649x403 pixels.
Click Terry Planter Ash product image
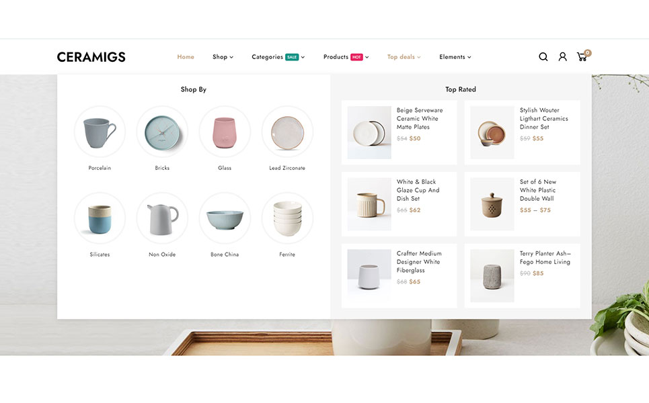click(x=492, y=275)
